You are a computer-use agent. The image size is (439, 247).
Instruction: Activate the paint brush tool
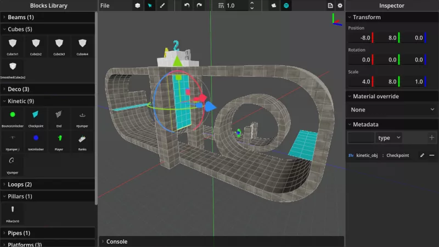tap(162, 5)
